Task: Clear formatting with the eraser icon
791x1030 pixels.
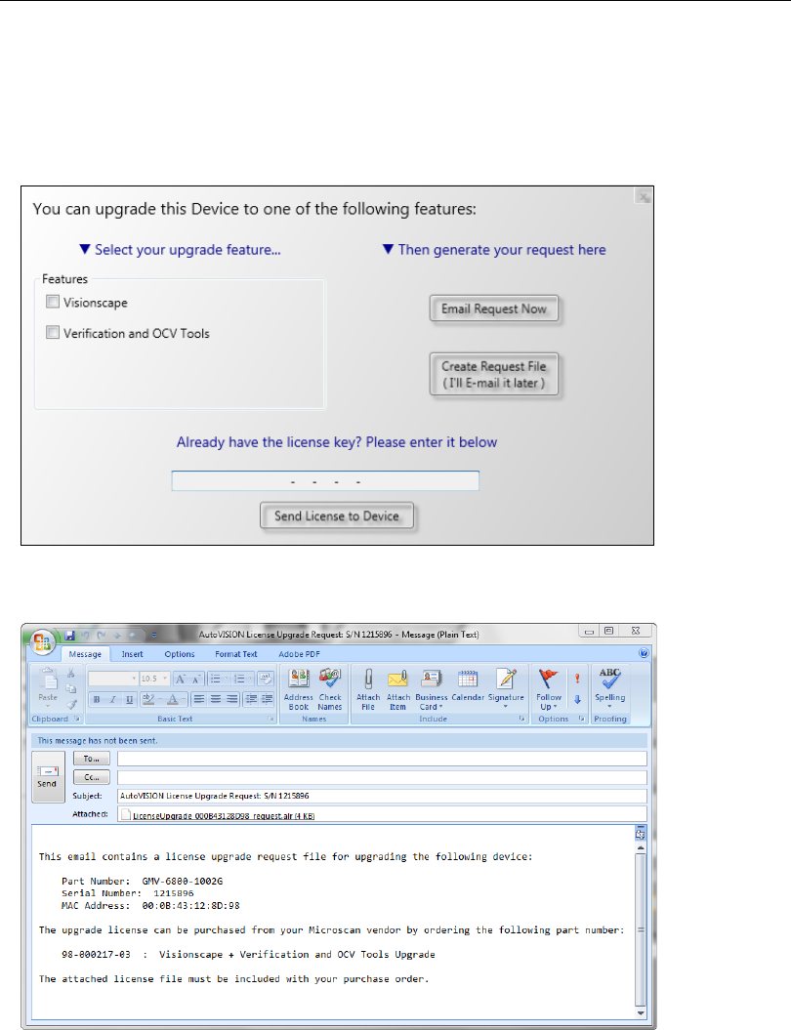Action: tap(266, 679)
